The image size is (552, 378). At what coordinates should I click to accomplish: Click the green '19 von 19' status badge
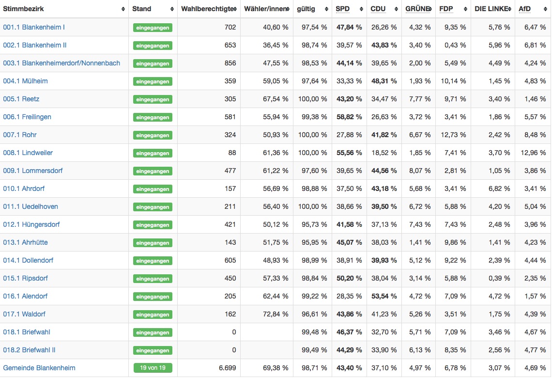click(x=153, y=368)
